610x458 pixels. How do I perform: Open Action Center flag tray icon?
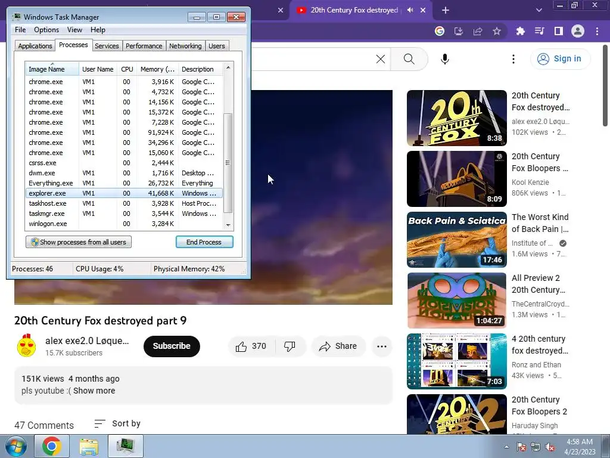click(x=521, y=447)
